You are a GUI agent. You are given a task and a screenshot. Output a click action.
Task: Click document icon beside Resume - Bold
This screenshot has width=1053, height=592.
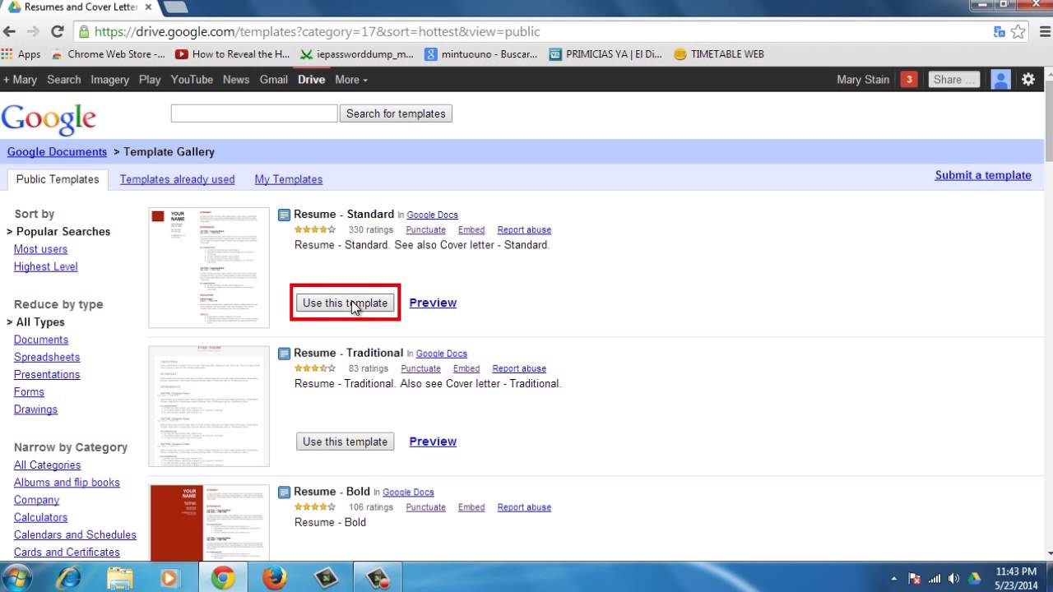point(284,493)
